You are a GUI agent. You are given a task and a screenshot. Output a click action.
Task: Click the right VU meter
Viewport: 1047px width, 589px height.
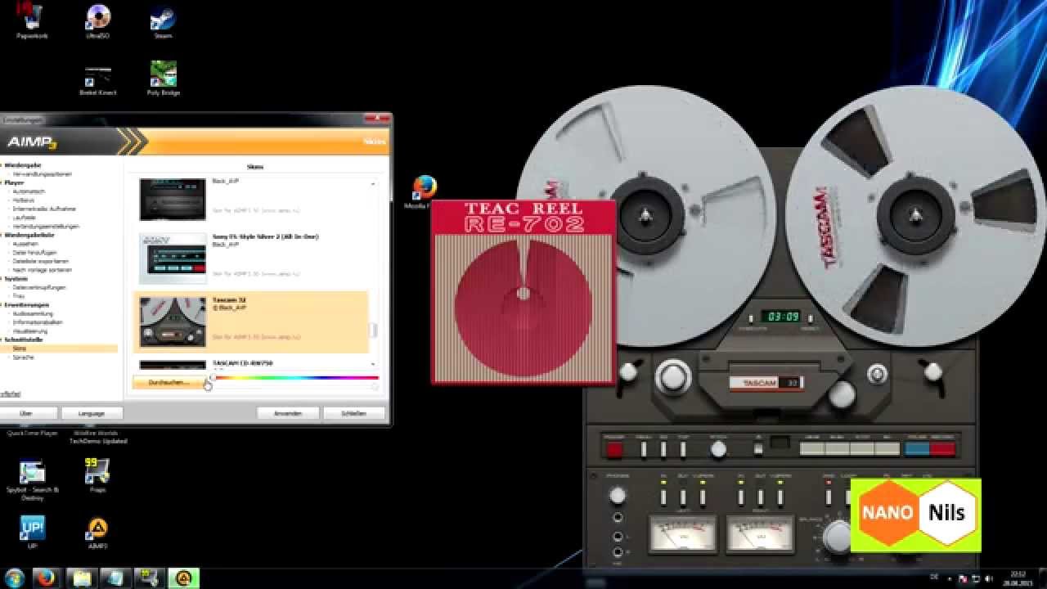pos(761,534)
